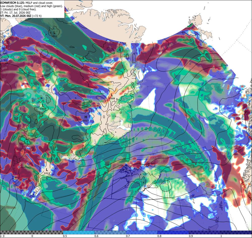Click the H marker above 1017
252x238 pixels.
86,117
